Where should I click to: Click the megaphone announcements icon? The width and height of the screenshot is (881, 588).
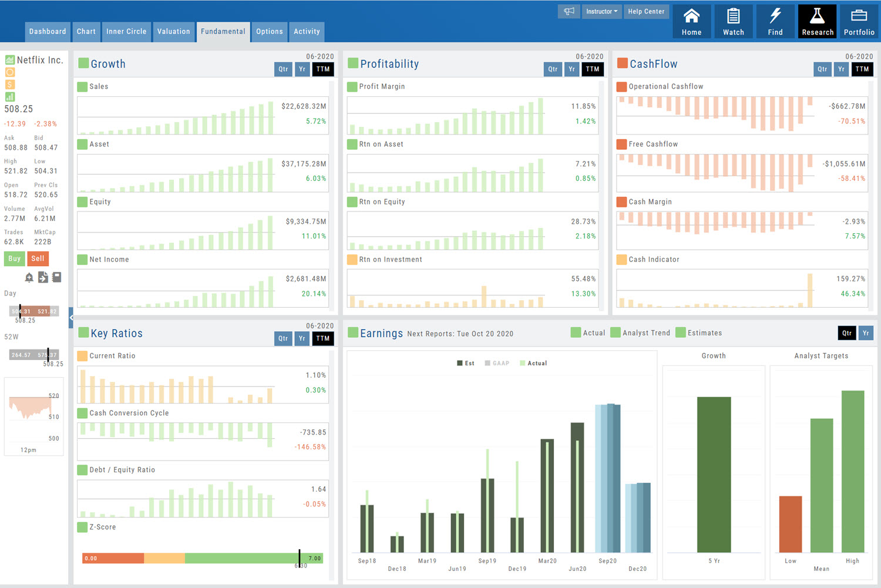[569, 12]
